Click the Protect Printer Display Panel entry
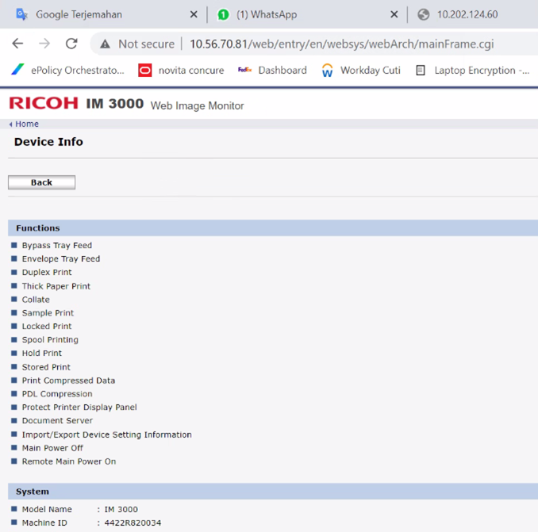This screenshot has height=532, width=538. coord(79,408)
